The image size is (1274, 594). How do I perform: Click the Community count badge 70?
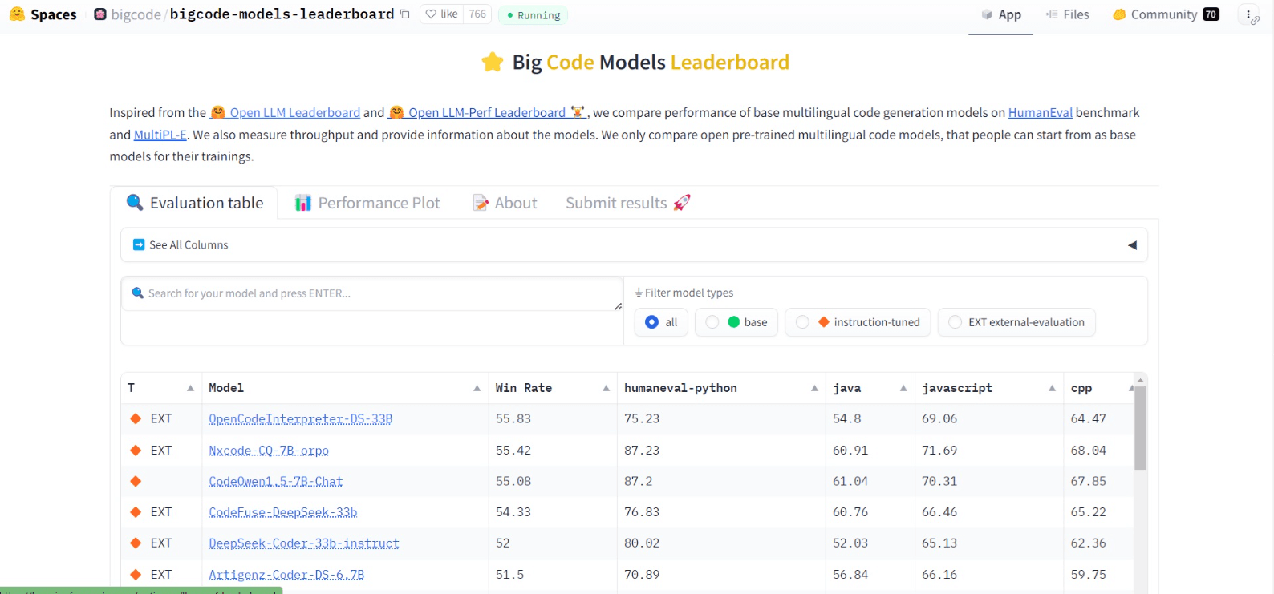pyautogui.click(x=1211, y=14)
